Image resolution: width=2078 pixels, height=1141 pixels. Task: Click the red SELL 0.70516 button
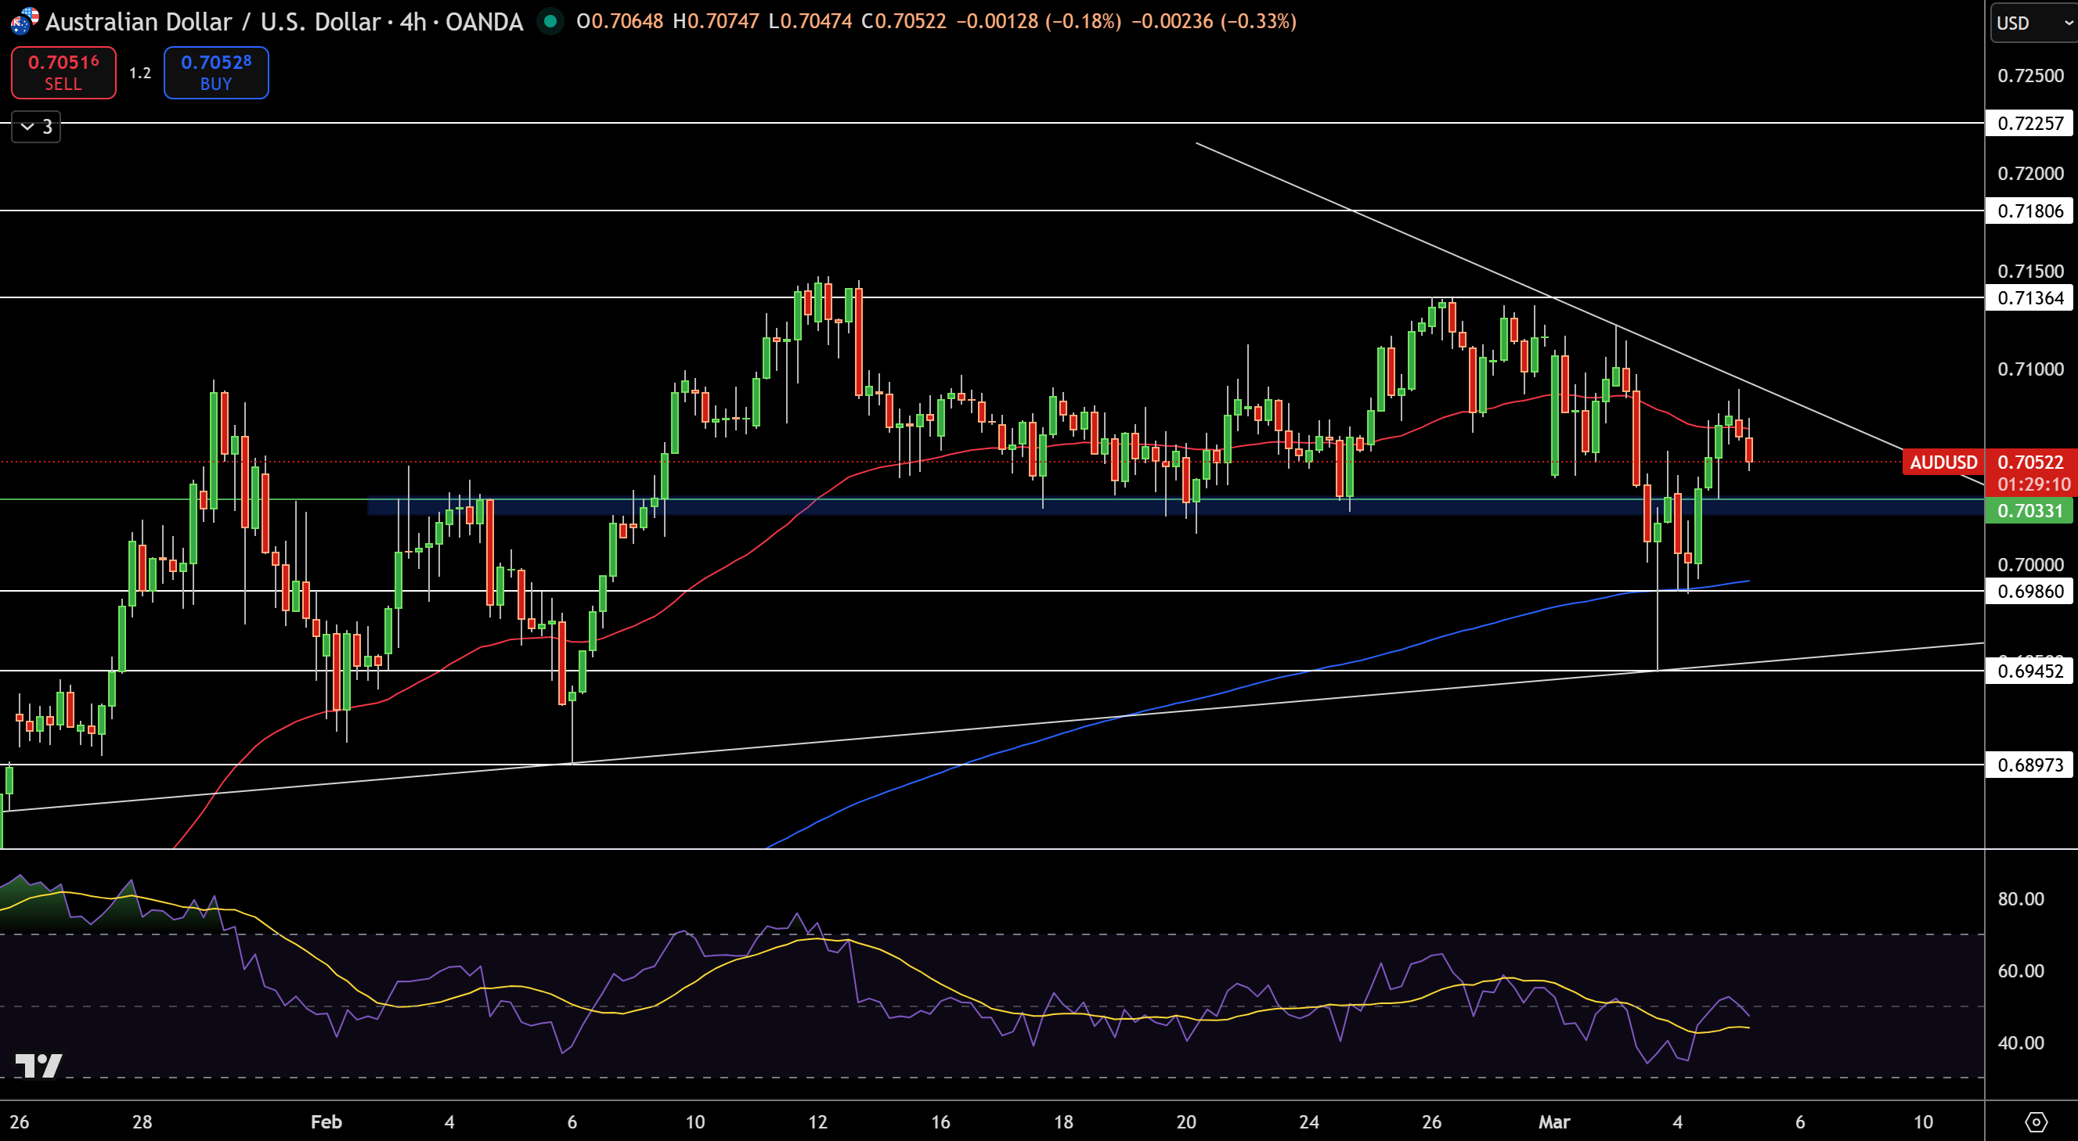pyautogui.click(x=63, y=73)
